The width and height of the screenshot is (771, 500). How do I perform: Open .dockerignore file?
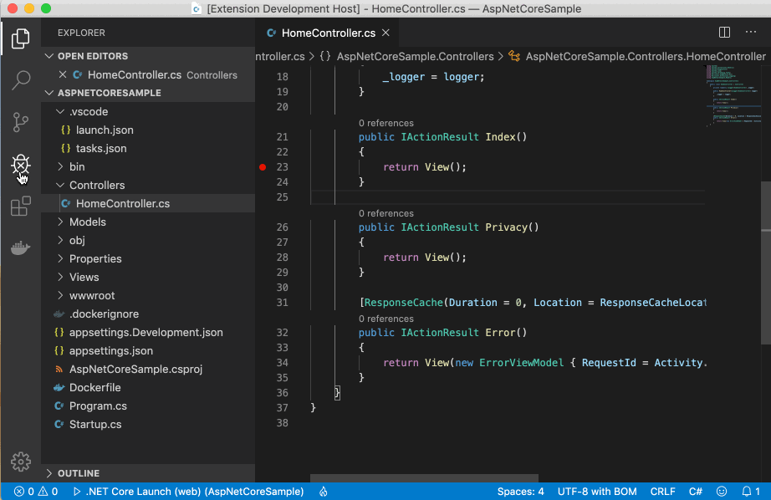click(148, 314)
